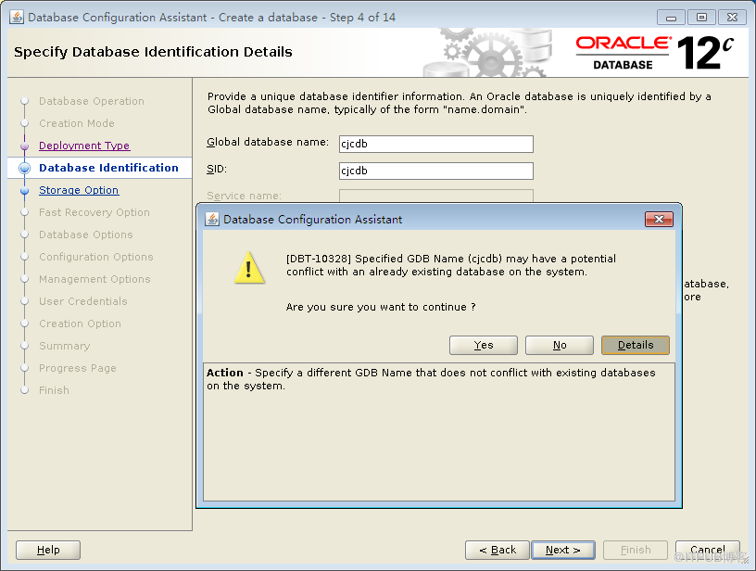Click the step marker beside Deployment Type

click(x=25, y=146)
